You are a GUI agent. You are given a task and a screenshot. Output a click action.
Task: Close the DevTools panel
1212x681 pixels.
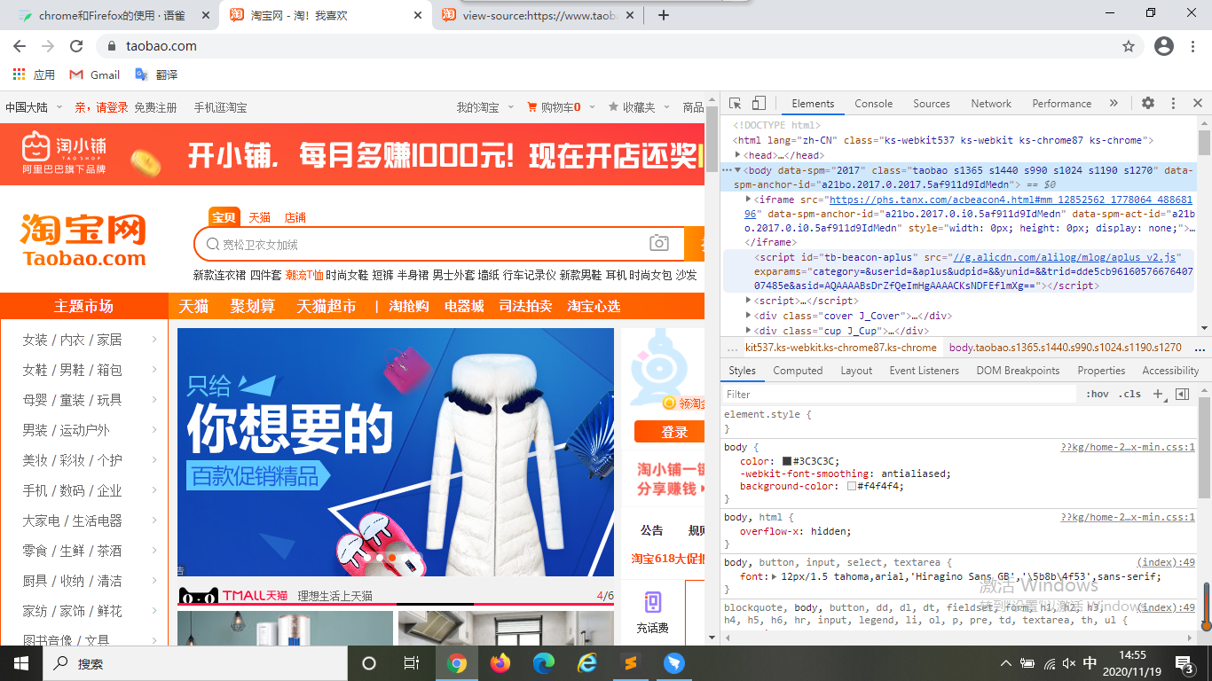1198,104
